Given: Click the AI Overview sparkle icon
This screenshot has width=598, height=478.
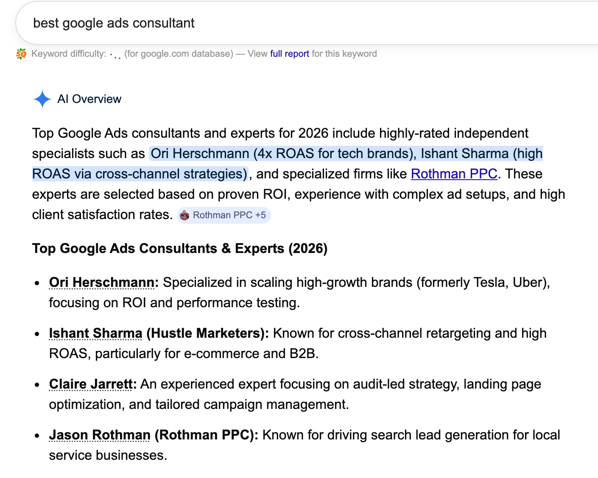Looking at the screenshot, I should tap(42, 99).
